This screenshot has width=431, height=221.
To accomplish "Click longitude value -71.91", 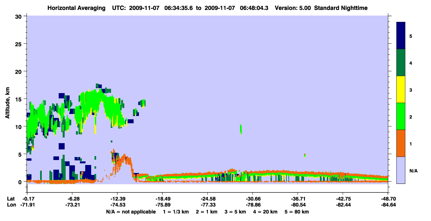I will (27, 205).
